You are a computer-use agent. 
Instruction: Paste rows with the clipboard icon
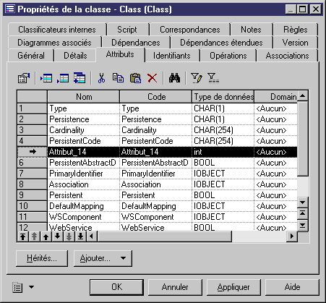click(x=135, y=78)
